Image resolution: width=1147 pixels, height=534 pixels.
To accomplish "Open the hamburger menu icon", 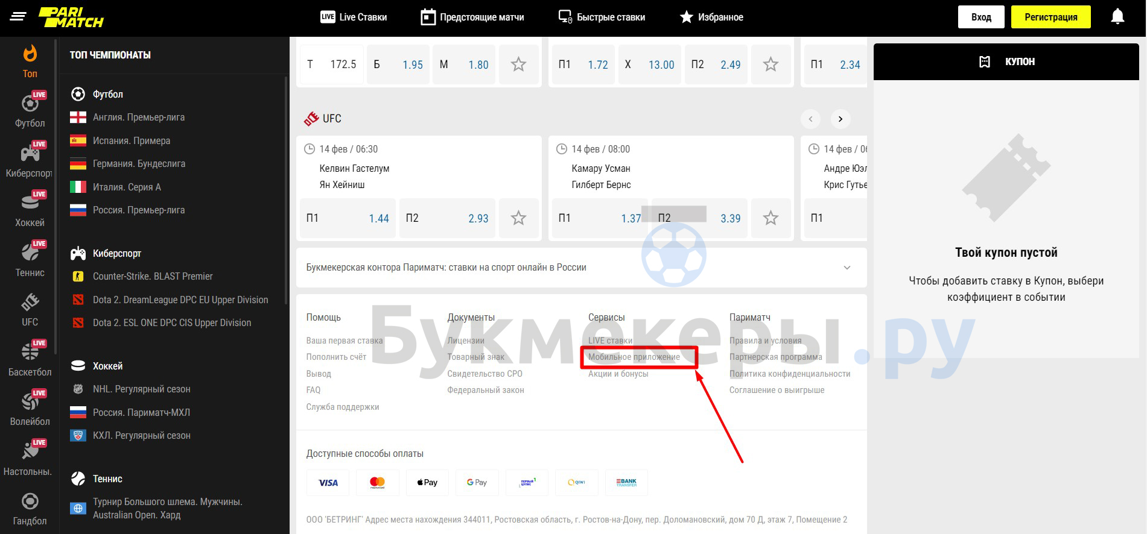I will [x=19, y=17].
